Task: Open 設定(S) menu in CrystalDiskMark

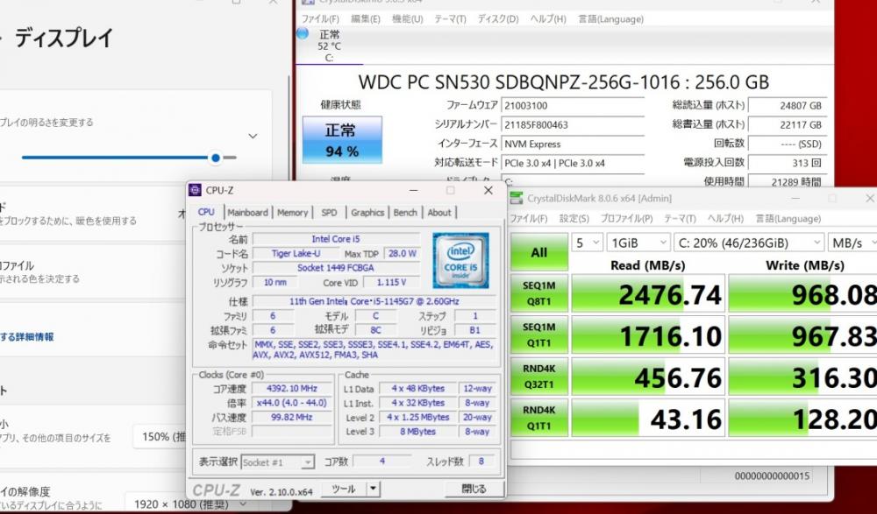Action: [x=574, y=218]
